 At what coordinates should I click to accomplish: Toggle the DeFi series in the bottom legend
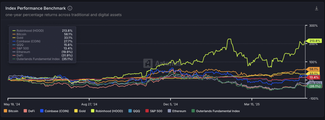coord(29,111)
